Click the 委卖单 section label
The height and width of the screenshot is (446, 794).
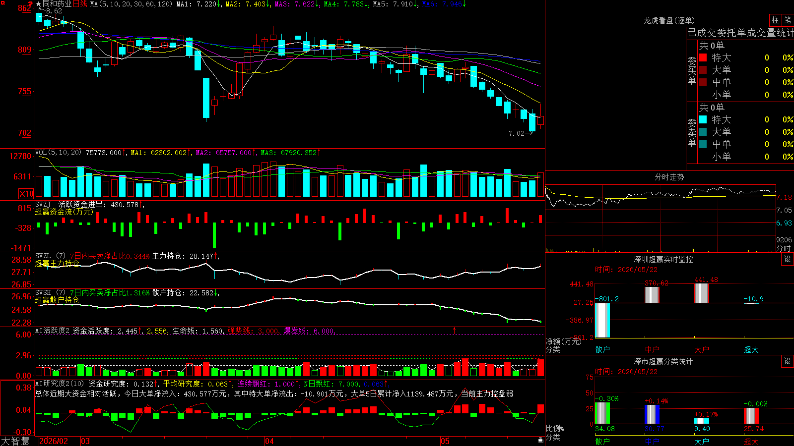692,132
